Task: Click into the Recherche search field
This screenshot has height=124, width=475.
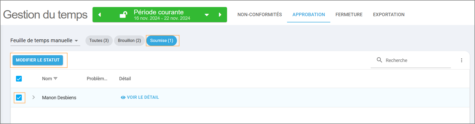Action: pyautogui.click(x=417, y=60)
